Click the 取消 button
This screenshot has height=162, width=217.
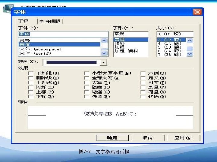point(148,138)
